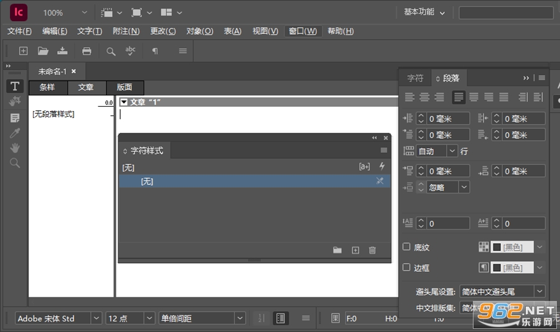Open the Adobe 宋体 Std font dropdown
Screen dimensions: 560x332
(x=96, y=318)
